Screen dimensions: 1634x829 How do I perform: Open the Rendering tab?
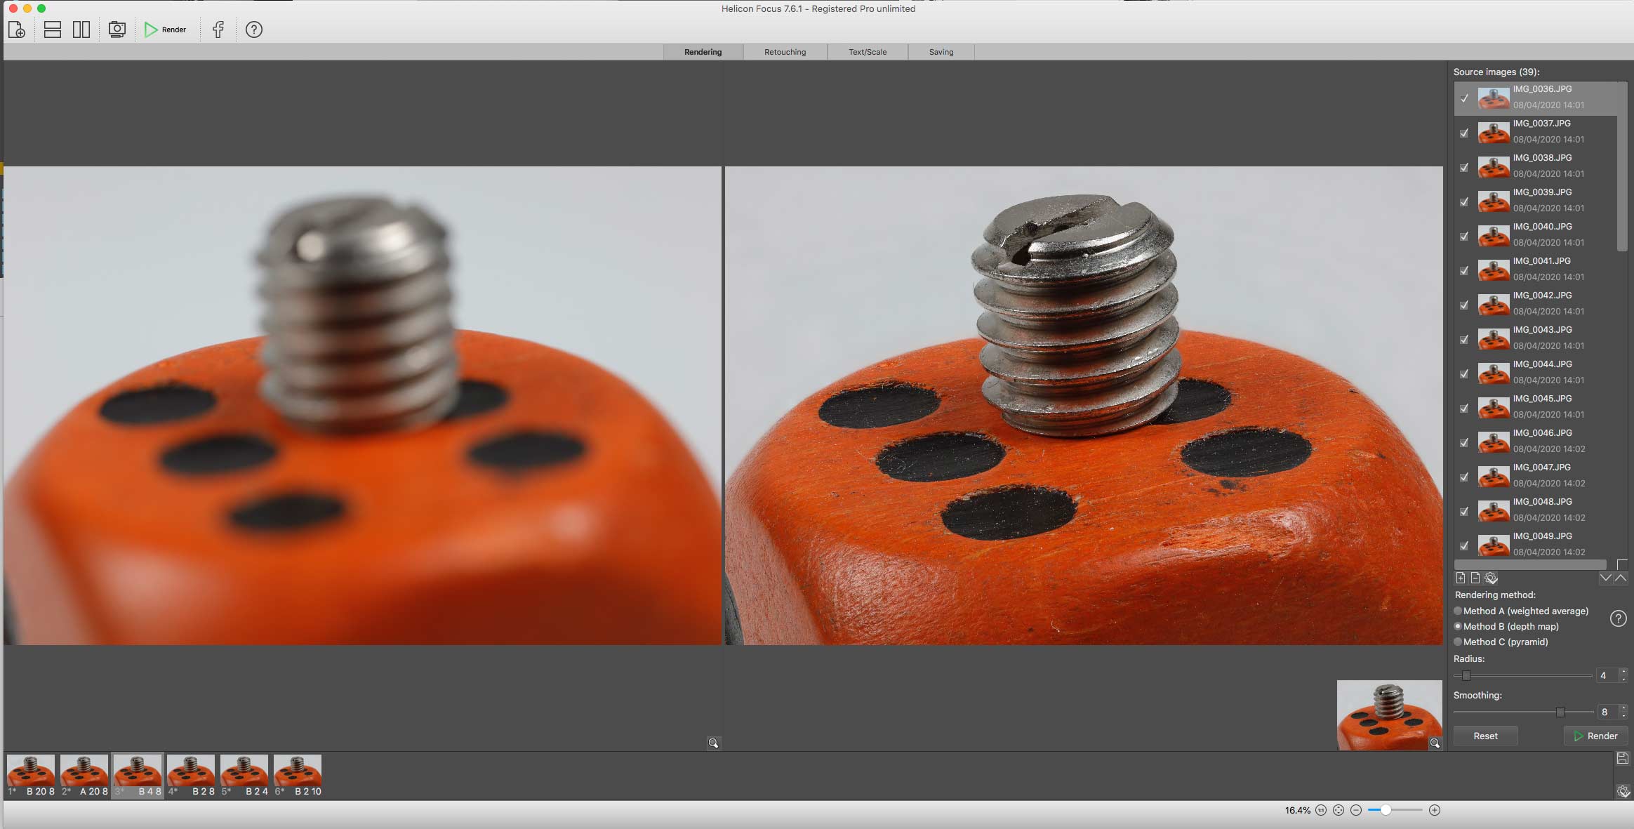703,52
